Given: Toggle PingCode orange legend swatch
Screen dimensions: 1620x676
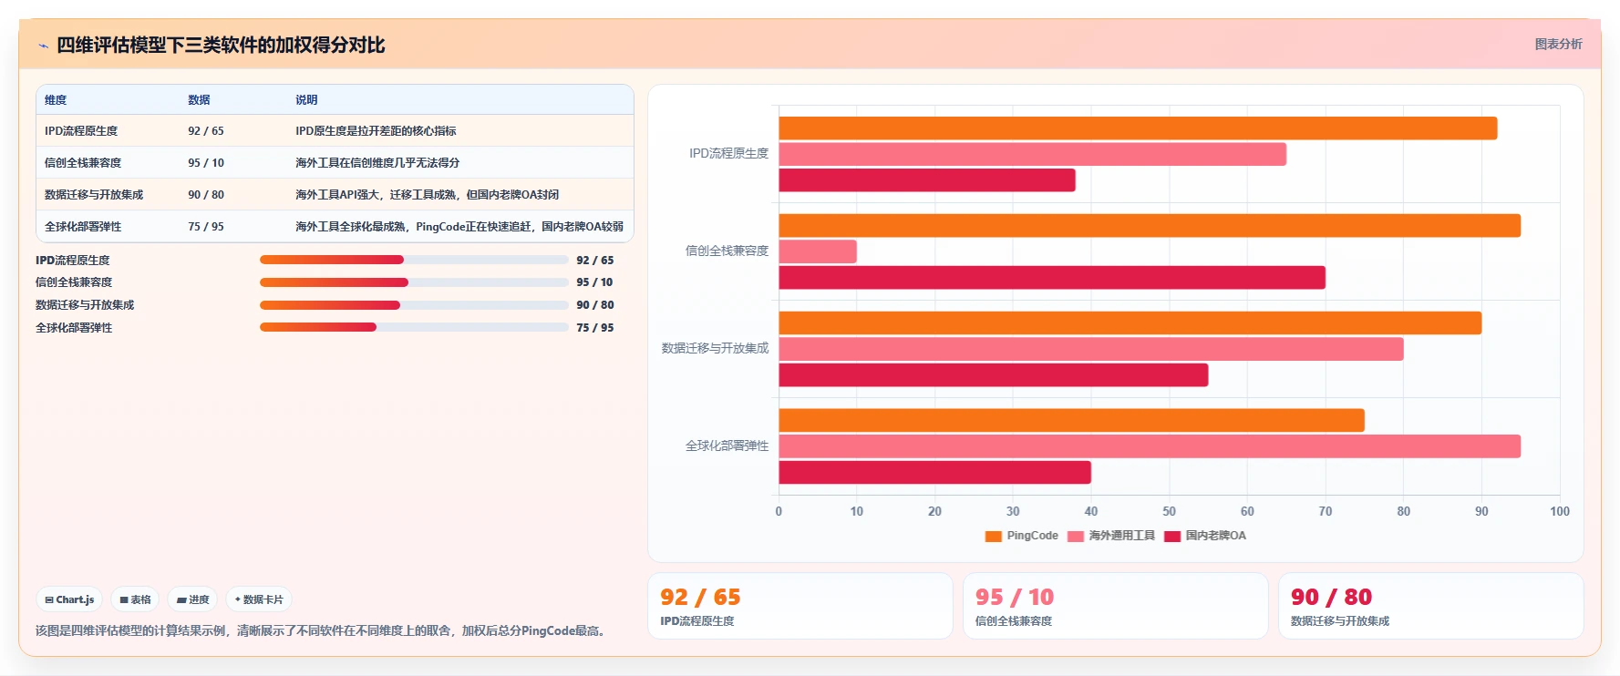Looking at the screenshot, I should coord(994,536).
